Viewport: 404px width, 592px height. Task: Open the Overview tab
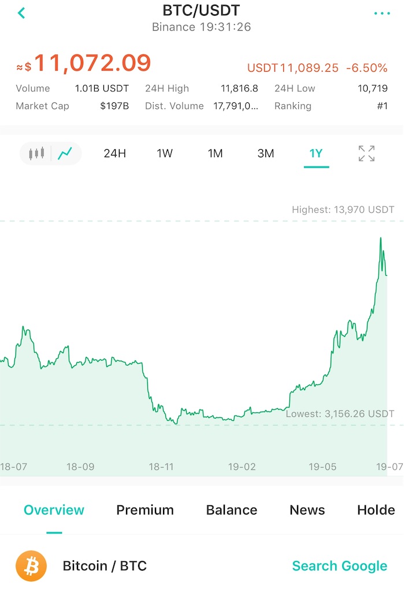pos(54,510)
